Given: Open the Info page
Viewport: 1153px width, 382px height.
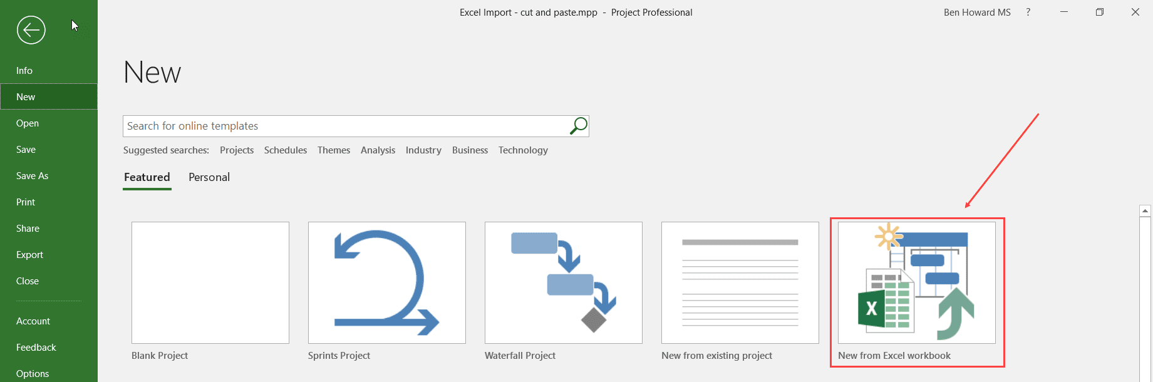Looking at the screenshot, I should 49,70.
